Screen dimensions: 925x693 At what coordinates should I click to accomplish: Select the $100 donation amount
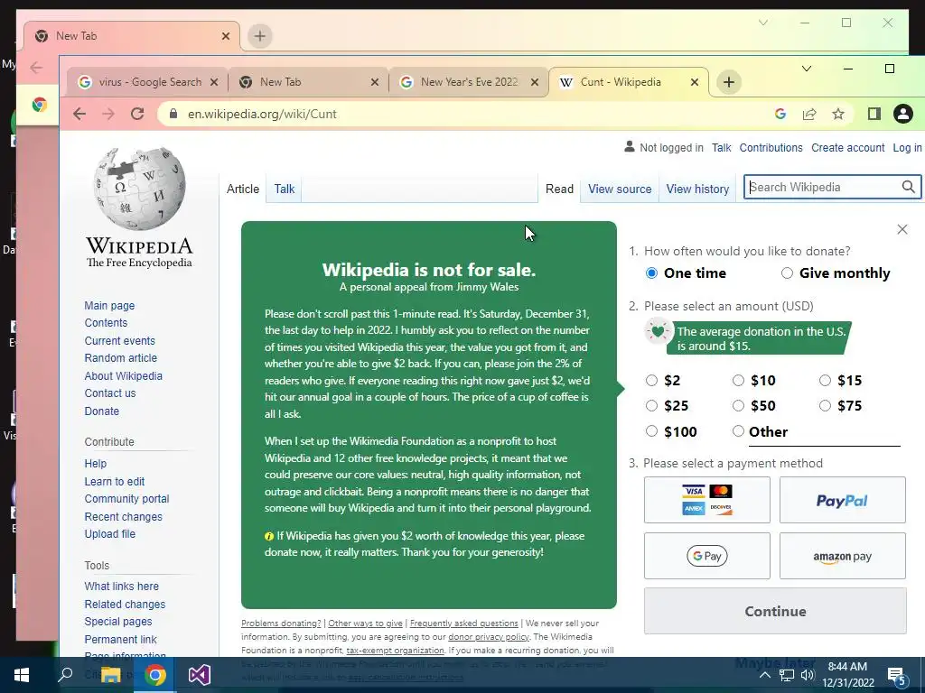[x=651, y=431]
